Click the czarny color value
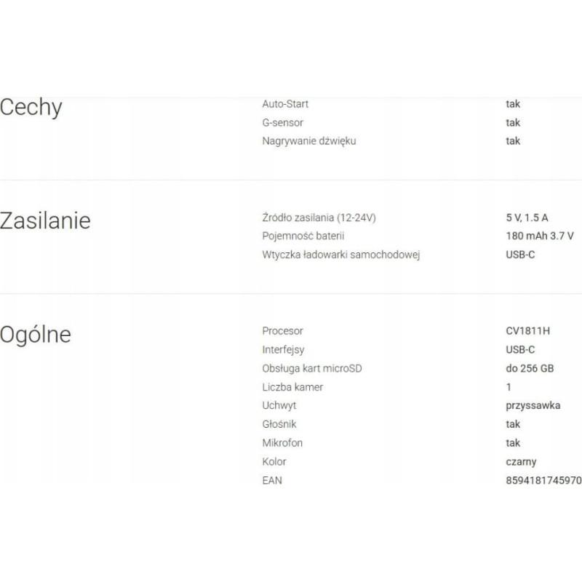This screenshot has height=582, width=582. 521,461
